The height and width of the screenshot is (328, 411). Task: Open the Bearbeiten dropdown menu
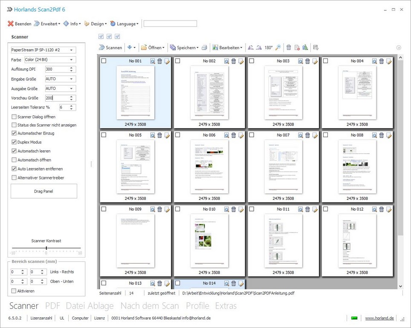[x=227, y=47]
